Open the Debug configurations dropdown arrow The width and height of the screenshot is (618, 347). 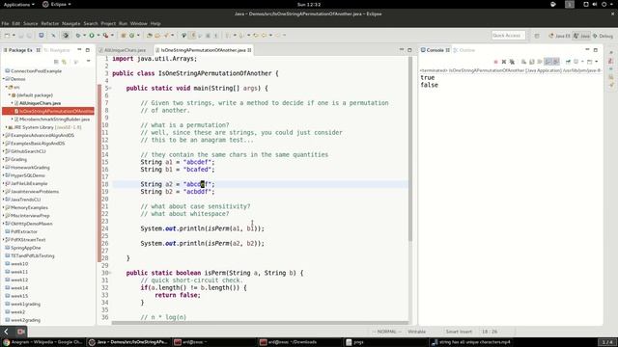click(x=84, y=36)
